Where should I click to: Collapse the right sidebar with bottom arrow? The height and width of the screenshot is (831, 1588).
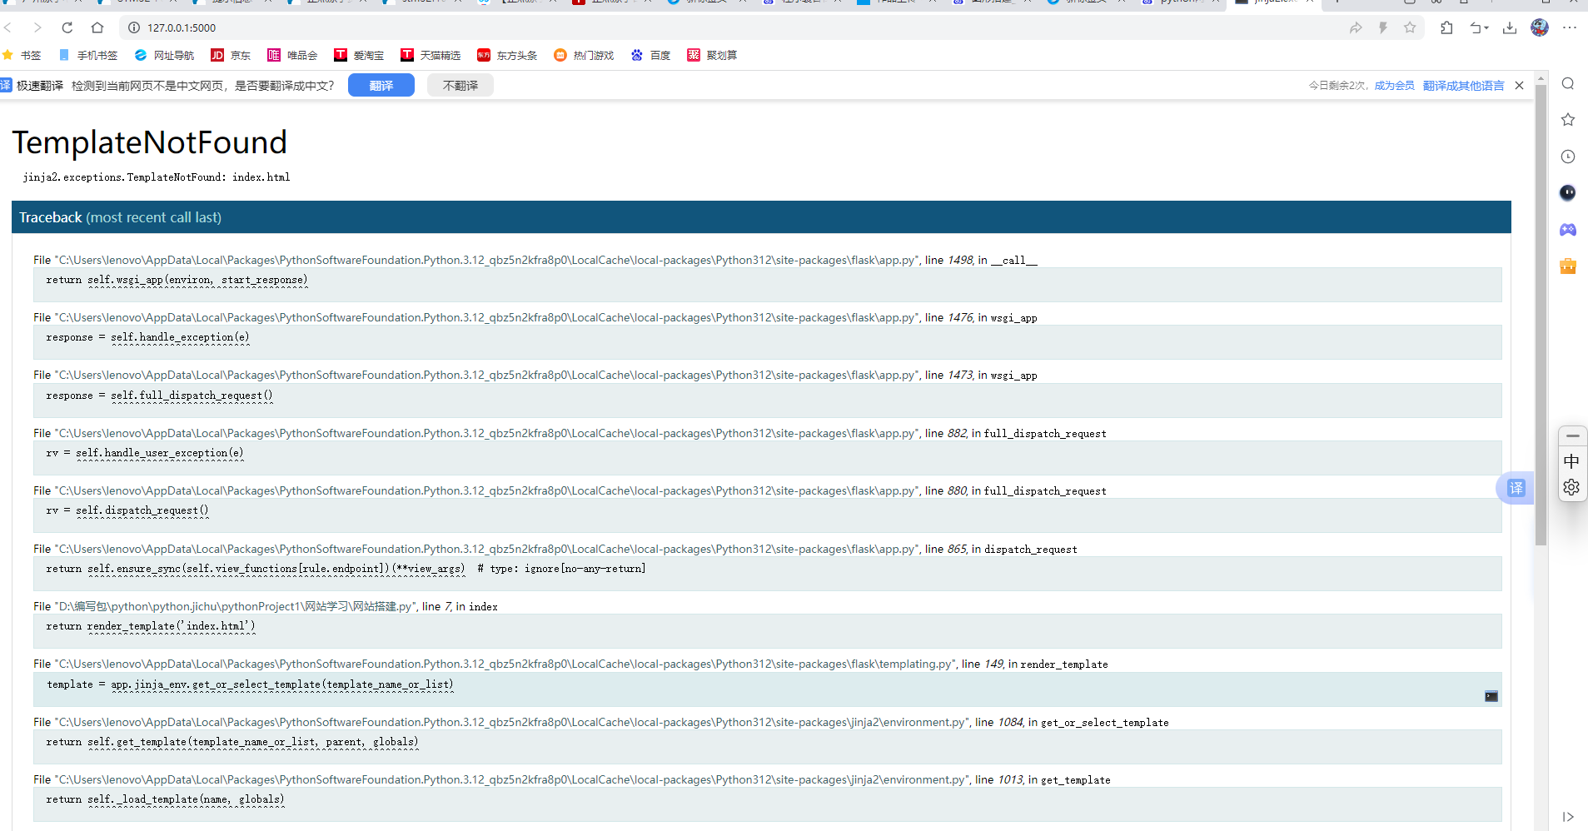point(1568,817)
